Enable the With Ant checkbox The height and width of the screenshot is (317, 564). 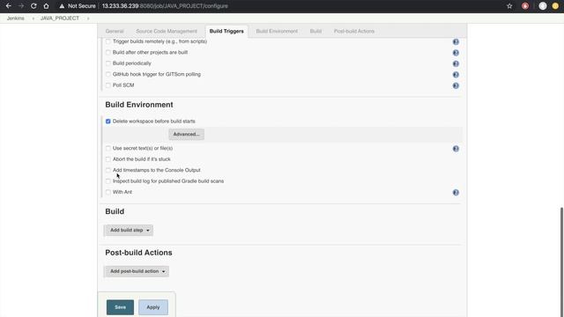(x=108, y=192)
